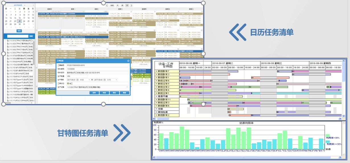
Task: Switch calendar to 排程 view
Action: [112, 5]
